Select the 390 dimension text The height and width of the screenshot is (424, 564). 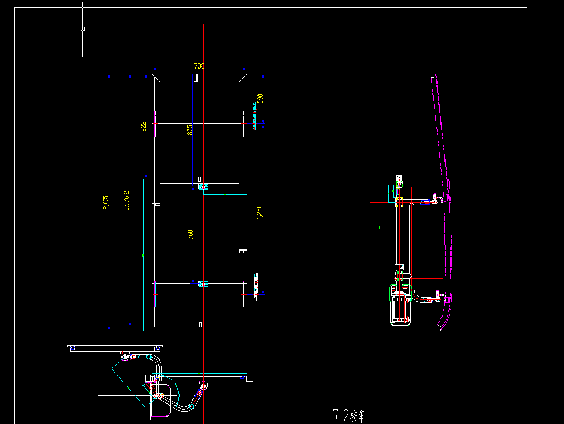260,99
